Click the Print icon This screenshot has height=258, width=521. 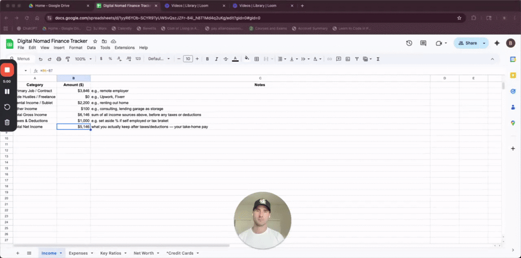(59, 59)
